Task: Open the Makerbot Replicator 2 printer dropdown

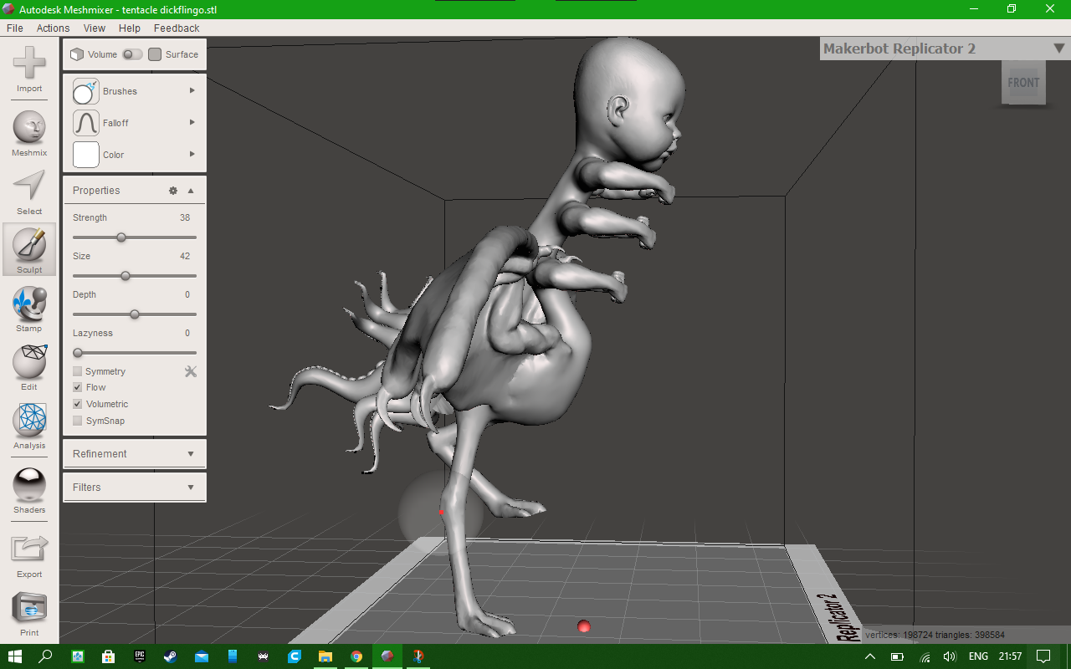Action: click(x=945, y=49)
